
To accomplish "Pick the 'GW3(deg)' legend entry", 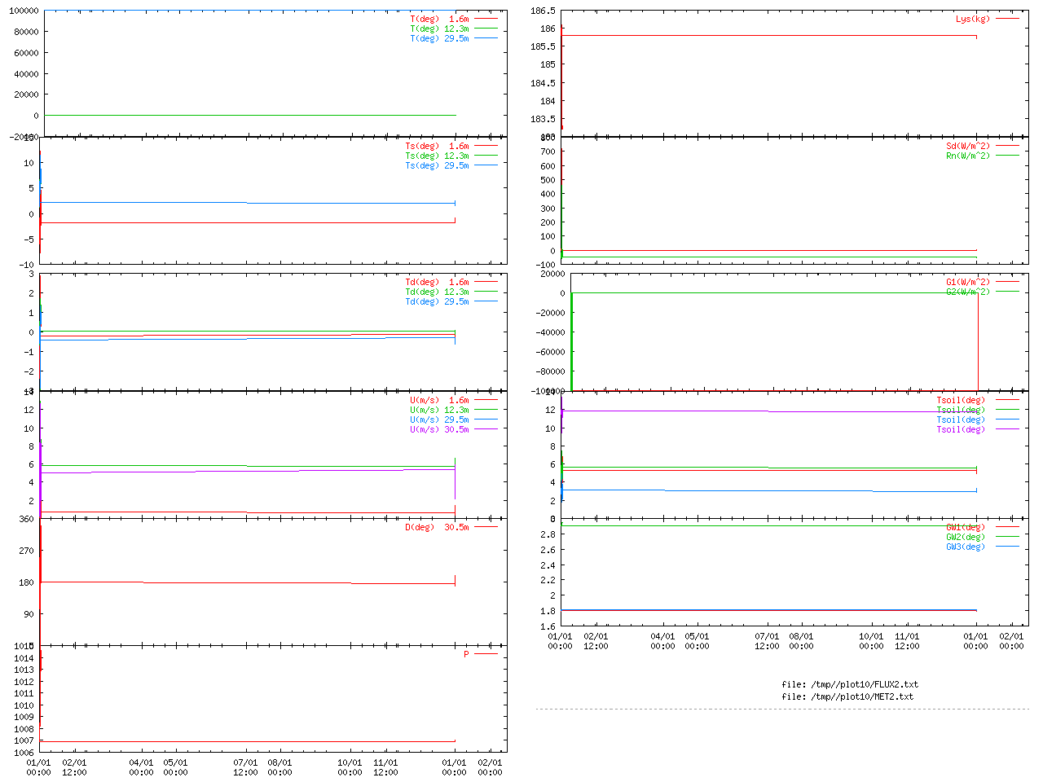I will coord(966,547).
